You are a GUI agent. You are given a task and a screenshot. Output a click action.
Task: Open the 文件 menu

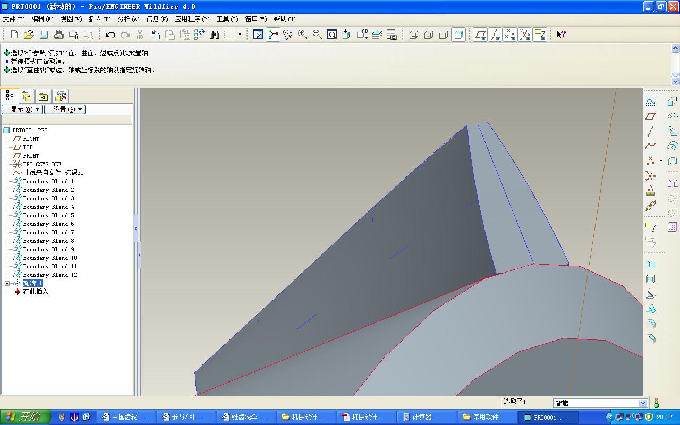[x=14, y=19]
